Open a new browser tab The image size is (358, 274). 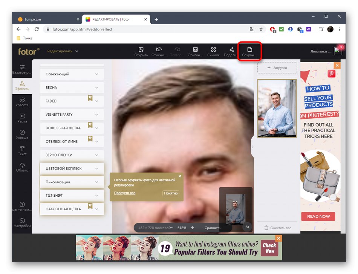156,19
